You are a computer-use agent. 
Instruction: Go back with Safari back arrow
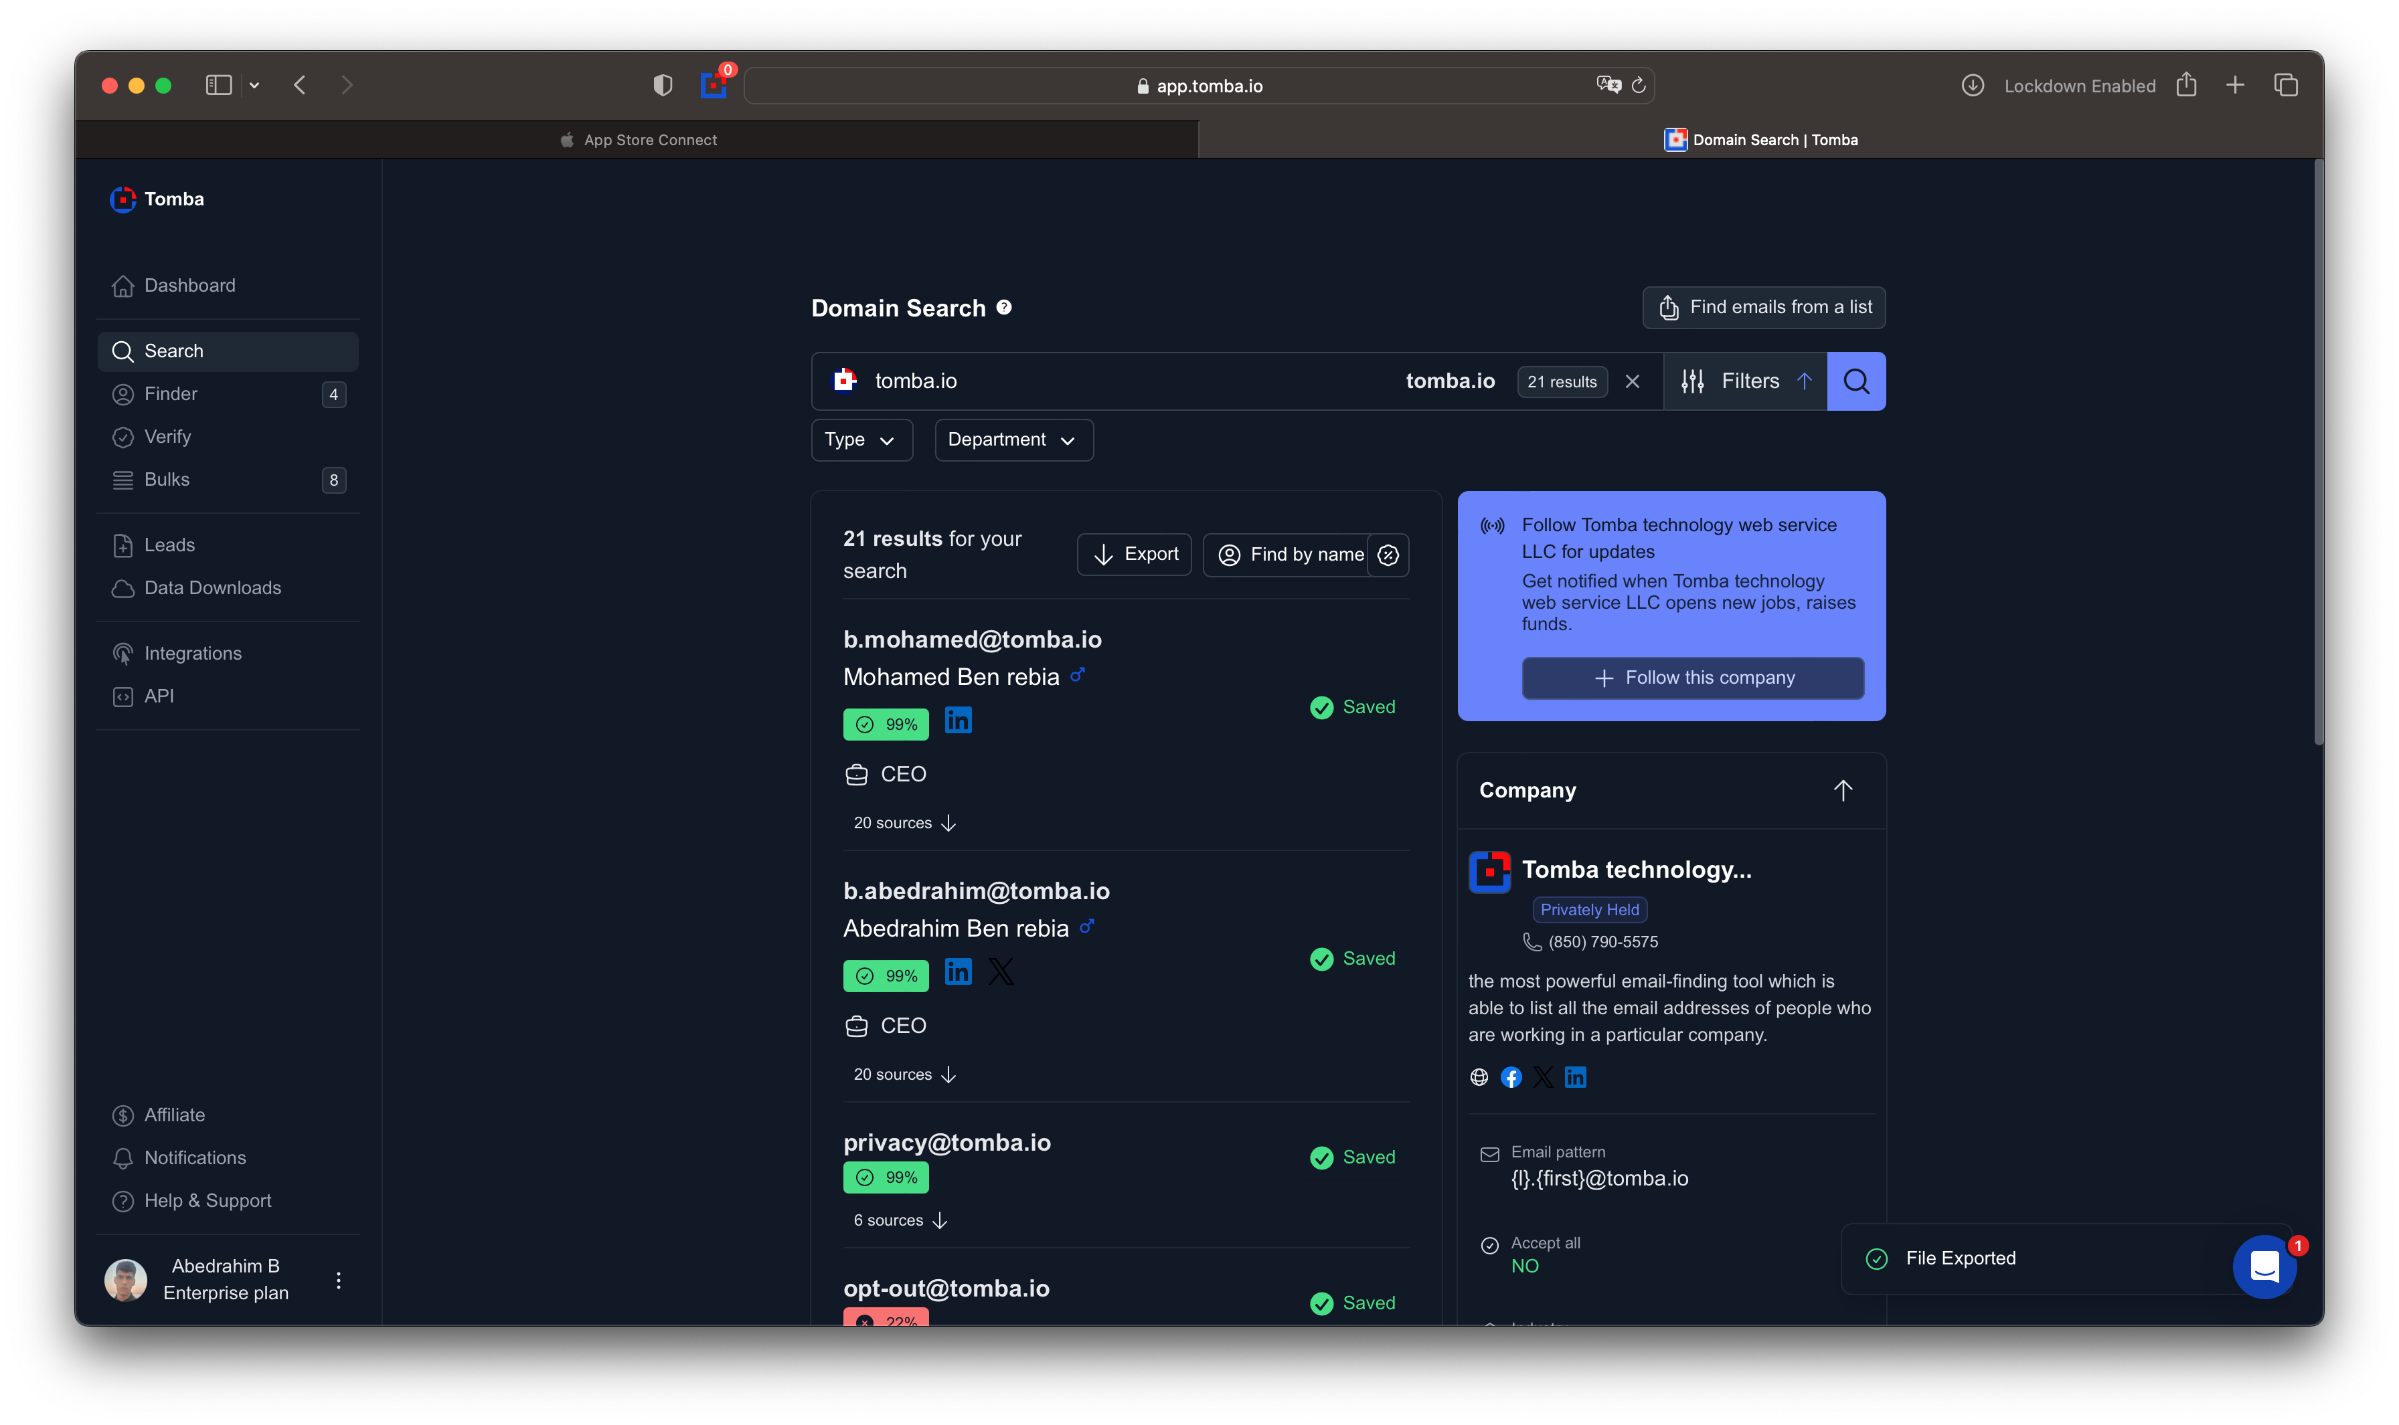tap(300, 86)
